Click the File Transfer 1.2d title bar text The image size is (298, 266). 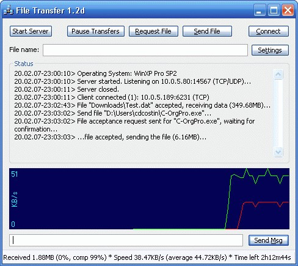click(x=50, y=10)
